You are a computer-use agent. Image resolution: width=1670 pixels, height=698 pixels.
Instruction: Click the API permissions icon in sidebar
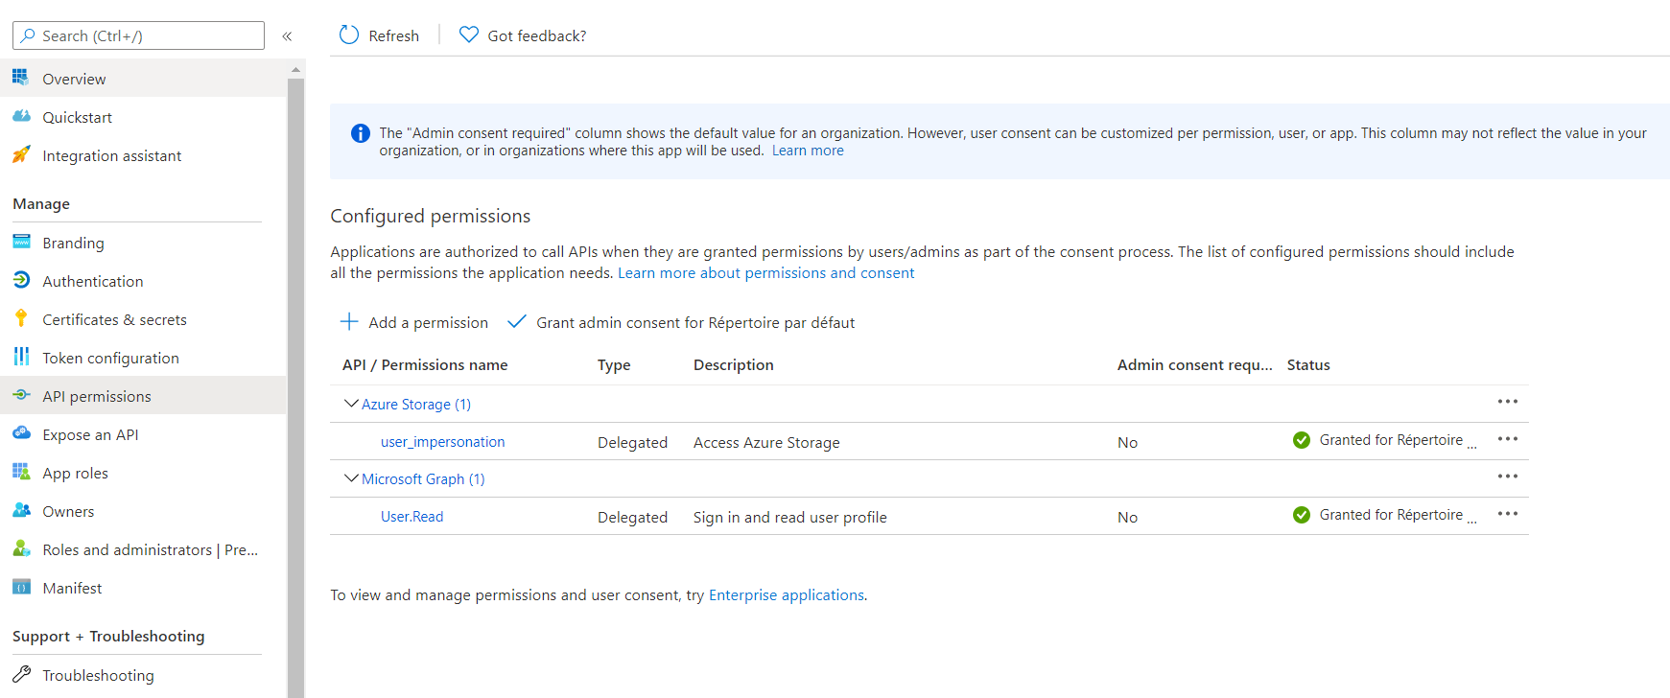pyautogui.click(x=21, y=395)
